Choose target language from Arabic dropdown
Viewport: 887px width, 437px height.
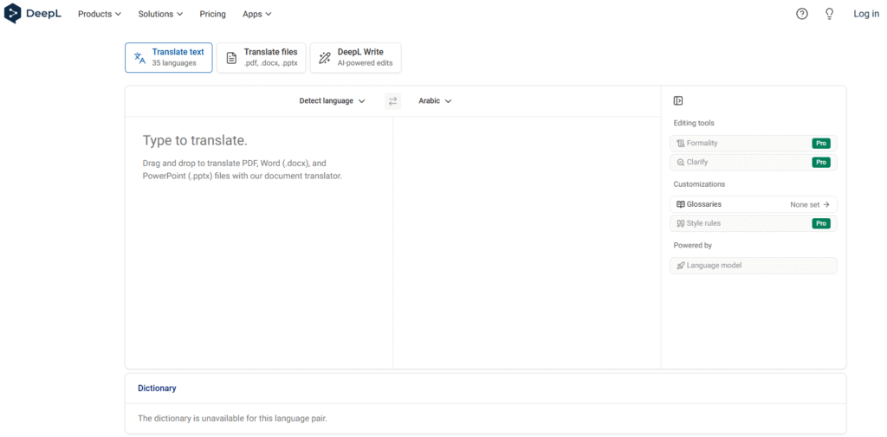[x=435, y=101]
